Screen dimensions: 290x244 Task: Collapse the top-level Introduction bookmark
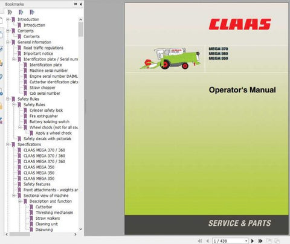[x=8, y=19]
